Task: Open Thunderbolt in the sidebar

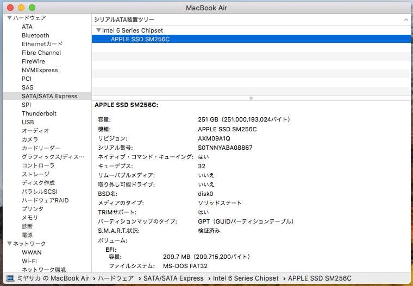Action: 39,113
